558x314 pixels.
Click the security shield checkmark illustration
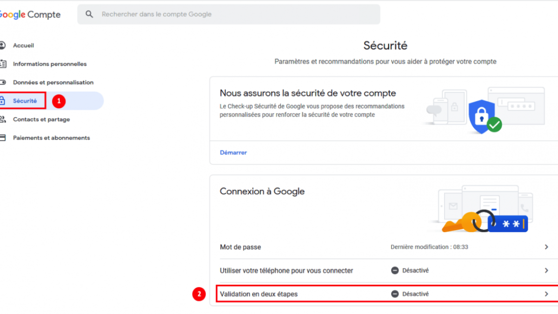click(484, 115)
